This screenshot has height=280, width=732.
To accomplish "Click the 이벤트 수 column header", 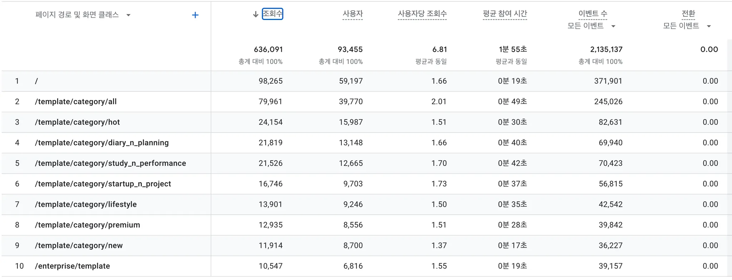I will tap(593, 14).
